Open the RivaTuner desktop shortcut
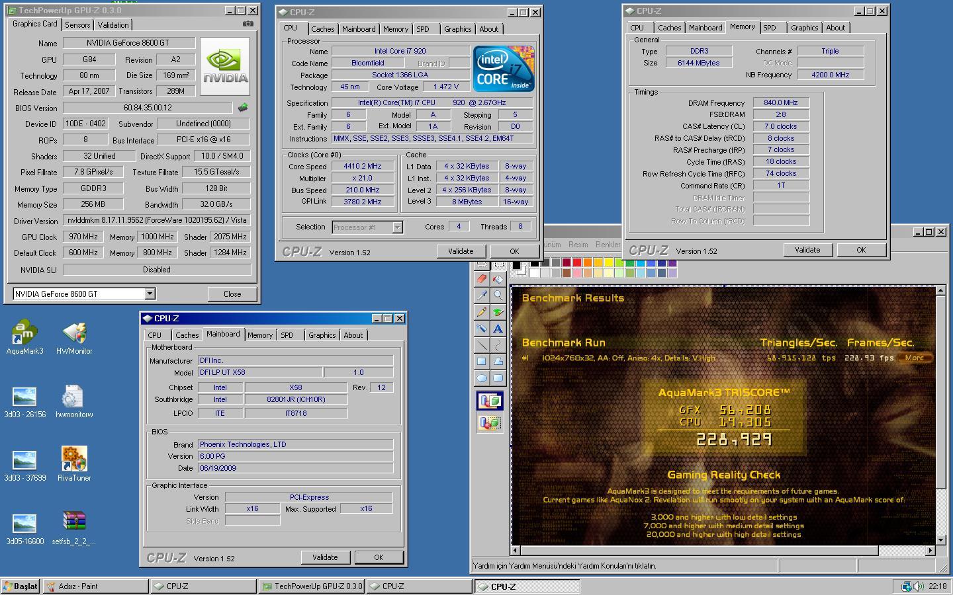Viewport: 953px width, 595px height. (x=74, y=465)
